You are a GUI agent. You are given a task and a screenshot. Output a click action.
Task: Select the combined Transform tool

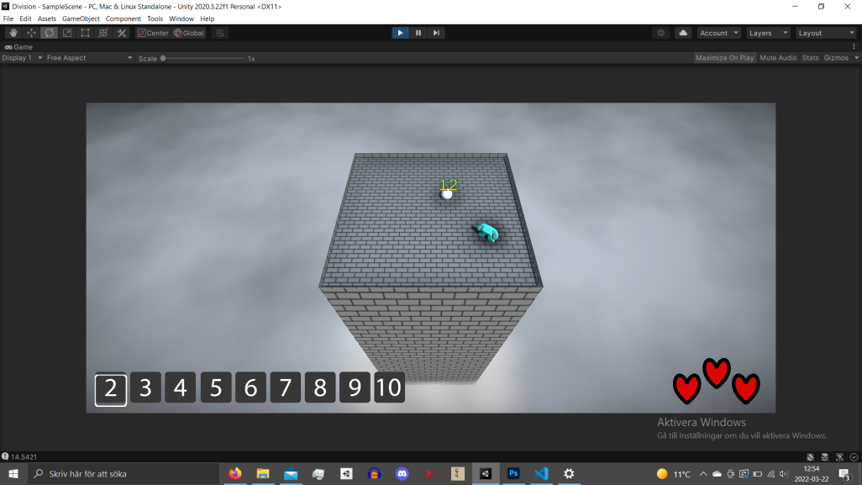coord(102,33)
